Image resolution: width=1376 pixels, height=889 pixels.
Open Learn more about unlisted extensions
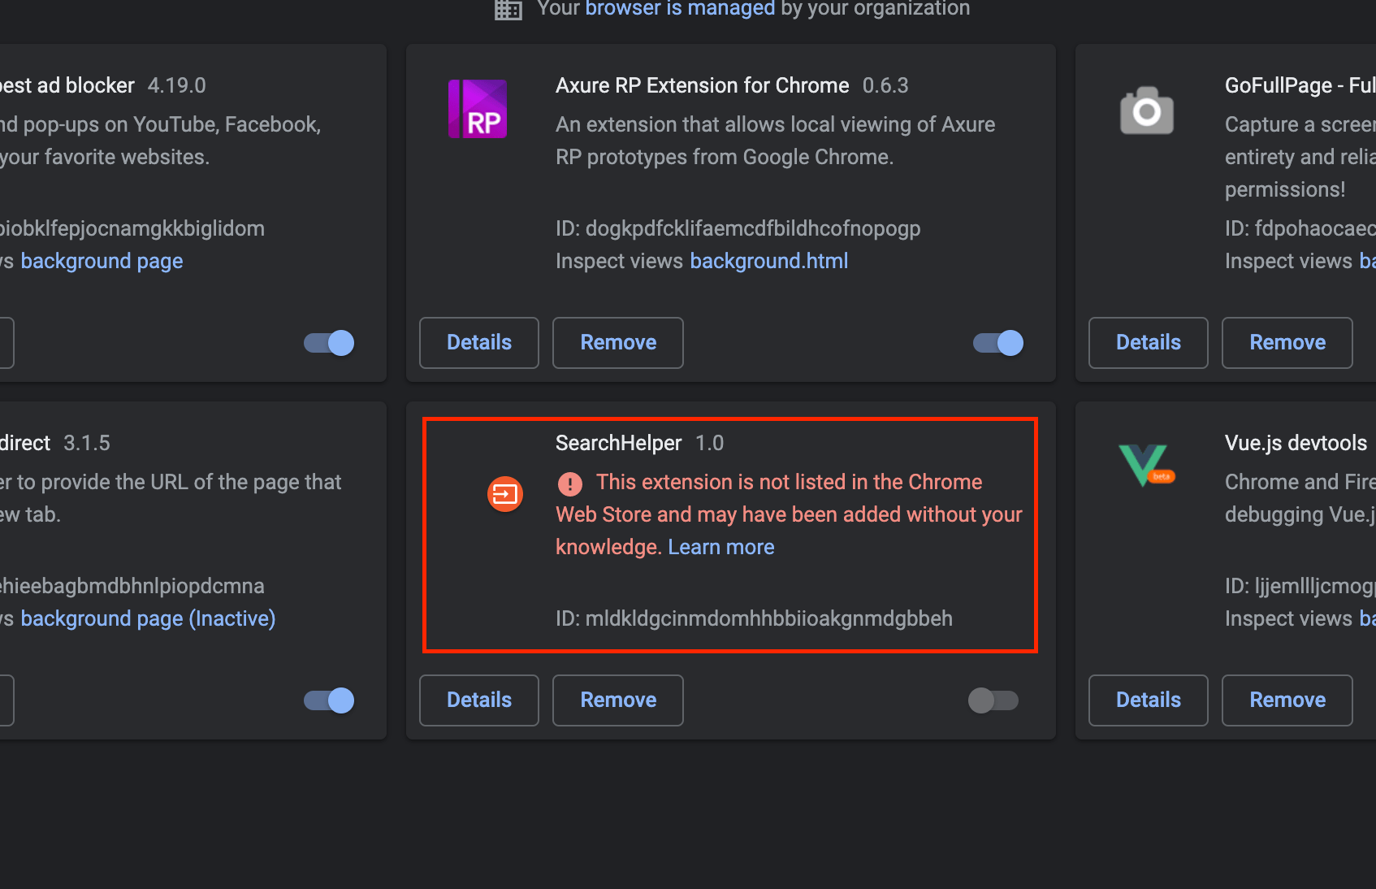(x=720, y=546)
